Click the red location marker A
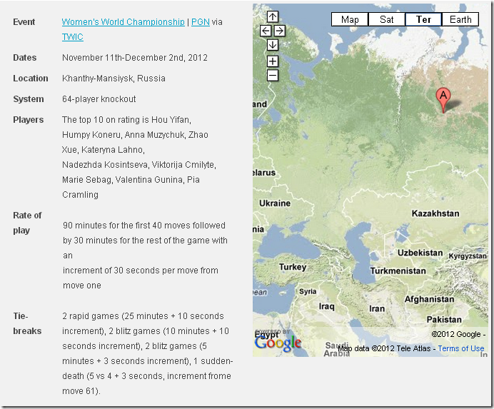 [443, 99]
